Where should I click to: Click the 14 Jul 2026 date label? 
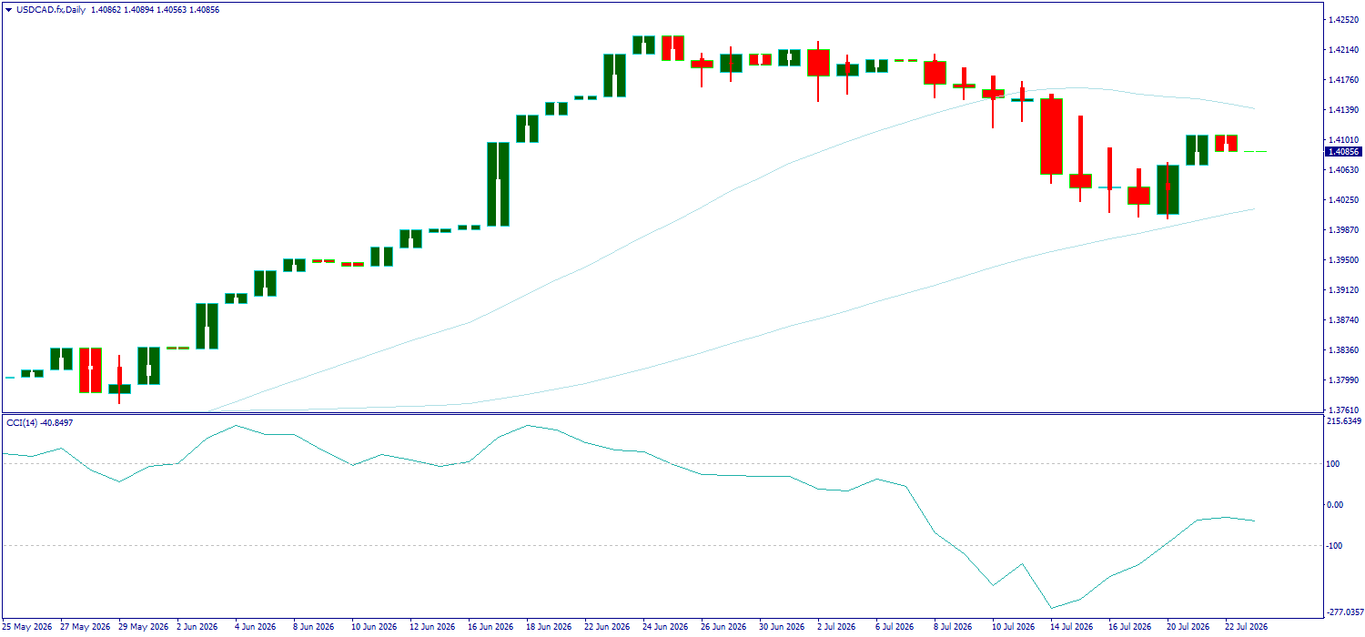(1073, 627)
